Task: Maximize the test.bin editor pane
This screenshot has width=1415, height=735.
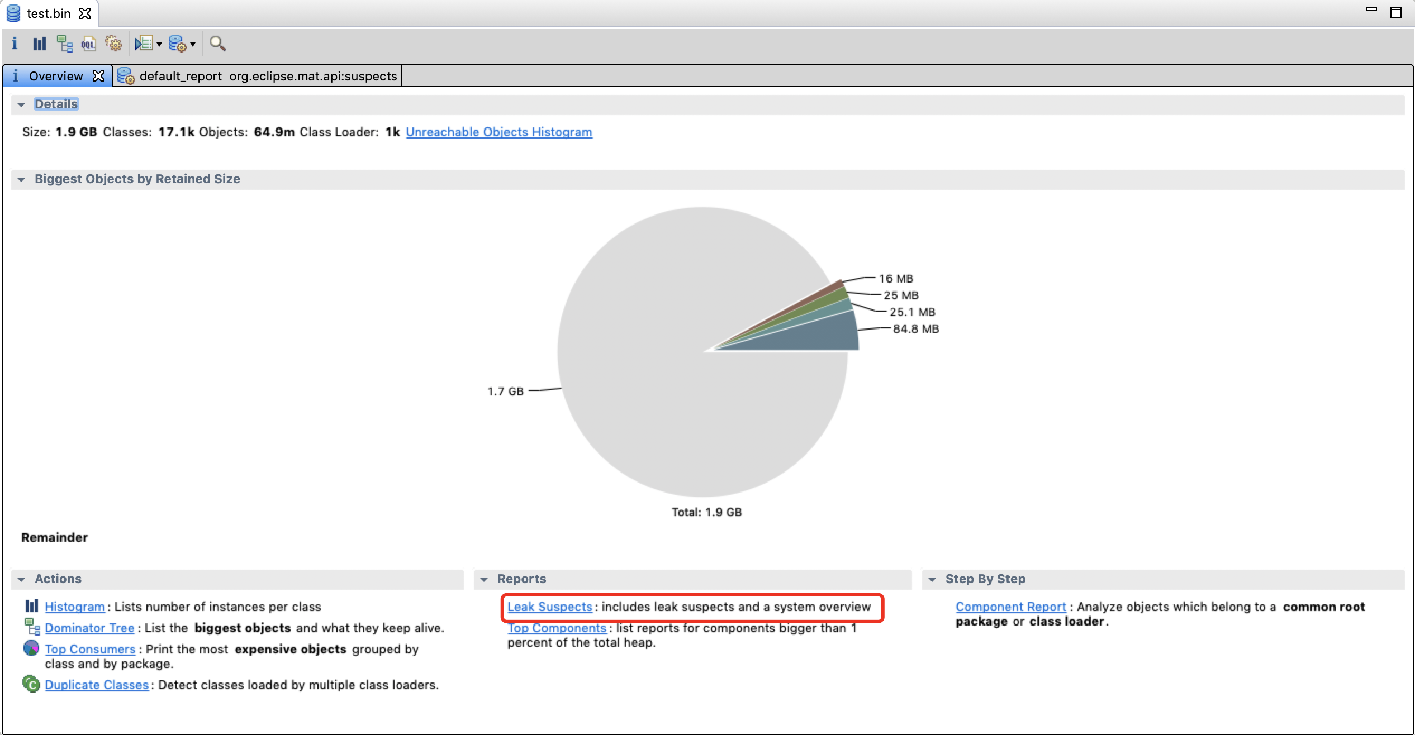Action: (1395, 12)
